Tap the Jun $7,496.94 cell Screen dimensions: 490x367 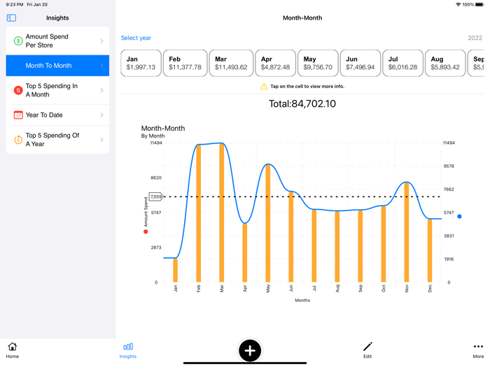tap(360, 63)
